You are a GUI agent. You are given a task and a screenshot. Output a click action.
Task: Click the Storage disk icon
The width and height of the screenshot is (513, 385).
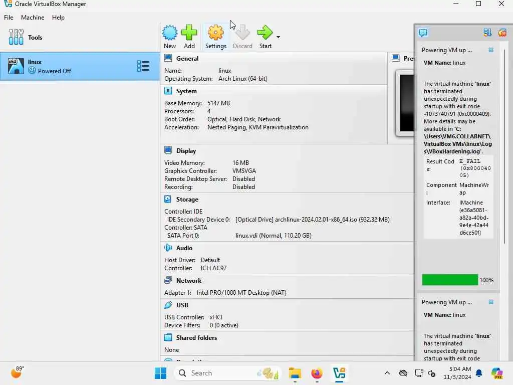(168, 199)
